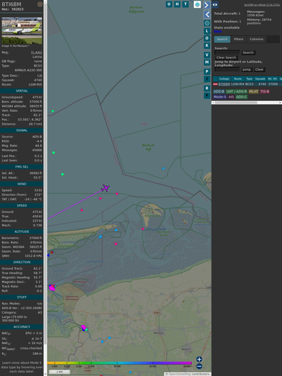Image resolution: width=282 pixels, height=376 pixels.
Task: Click the M map toggle button
Action: [x=207, y=62]
